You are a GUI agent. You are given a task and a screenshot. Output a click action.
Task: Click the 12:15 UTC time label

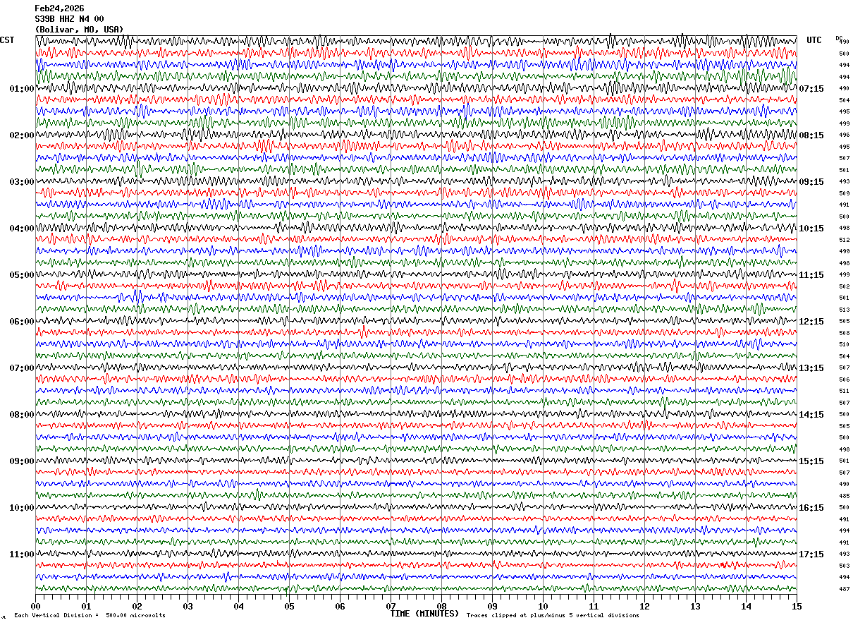pyautogui.click(x=811, y=322)
